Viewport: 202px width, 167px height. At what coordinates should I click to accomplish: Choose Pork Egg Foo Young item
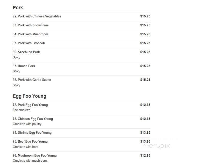tap(30, 105)
